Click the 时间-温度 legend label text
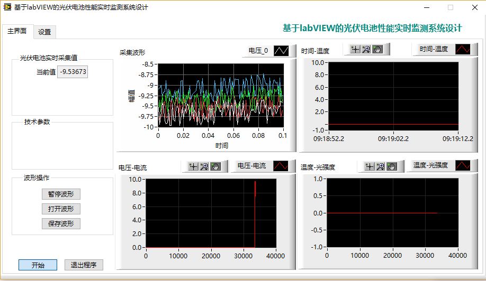This screenshot has width=486, height=281. point(434,49)
